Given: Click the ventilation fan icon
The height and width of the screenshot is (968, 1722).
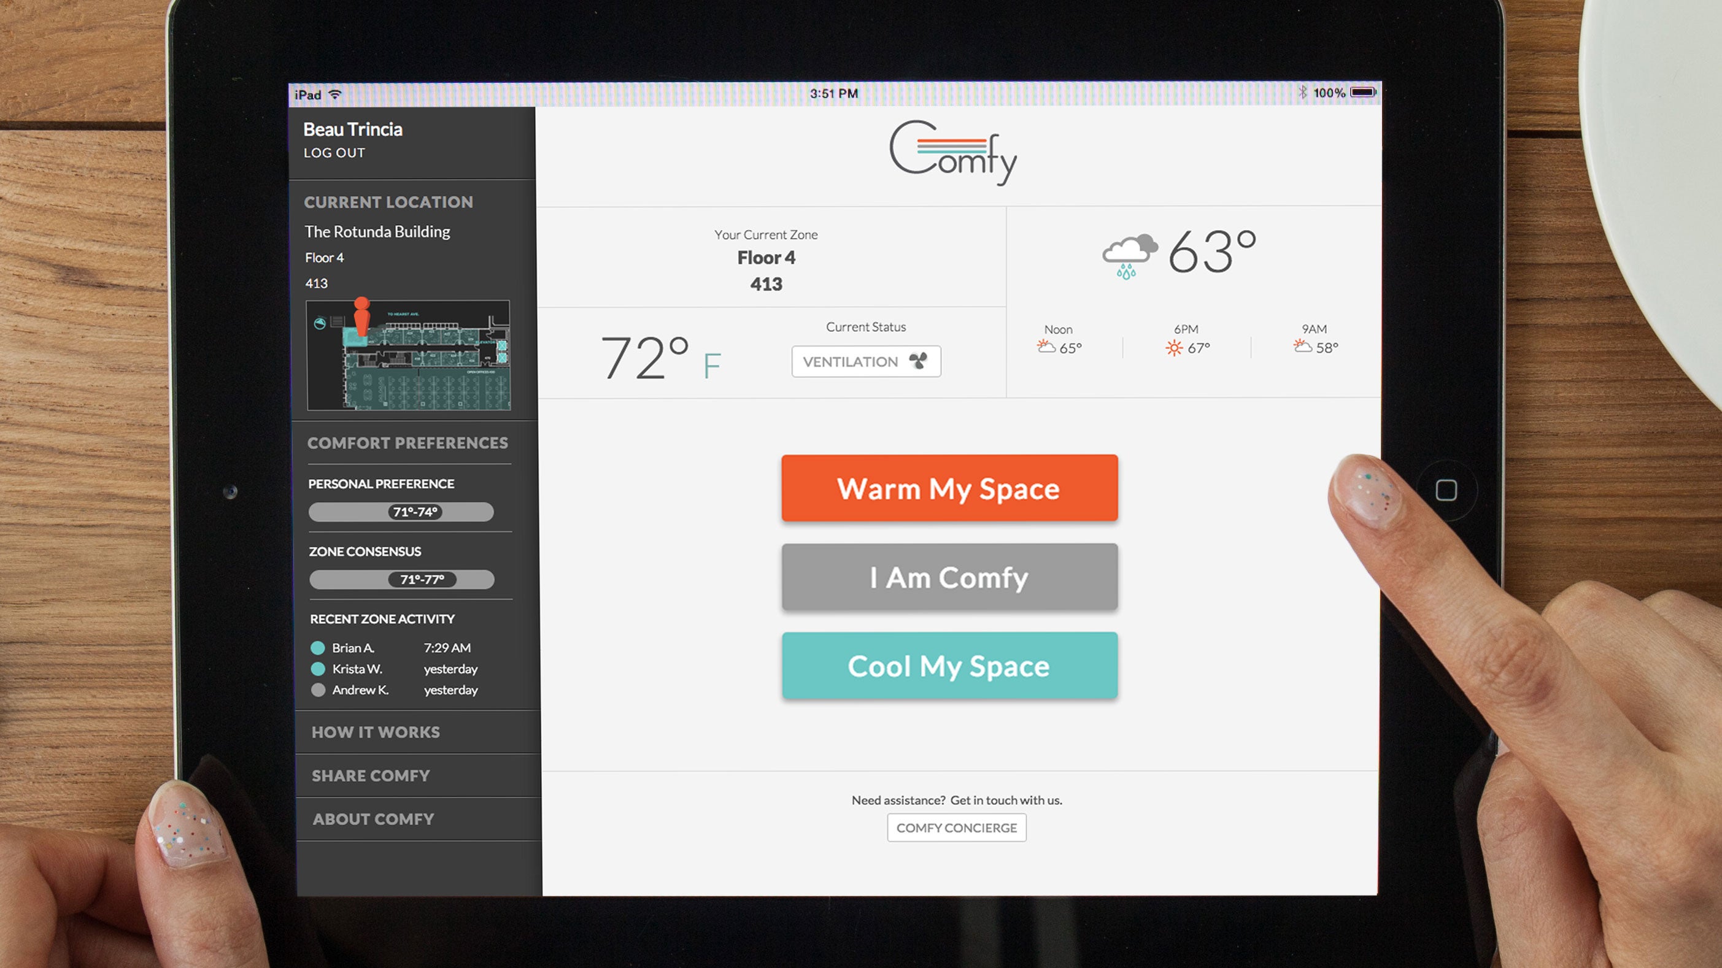Looking at the screenshot, I should pyautogui.click(x=919, y=361).
